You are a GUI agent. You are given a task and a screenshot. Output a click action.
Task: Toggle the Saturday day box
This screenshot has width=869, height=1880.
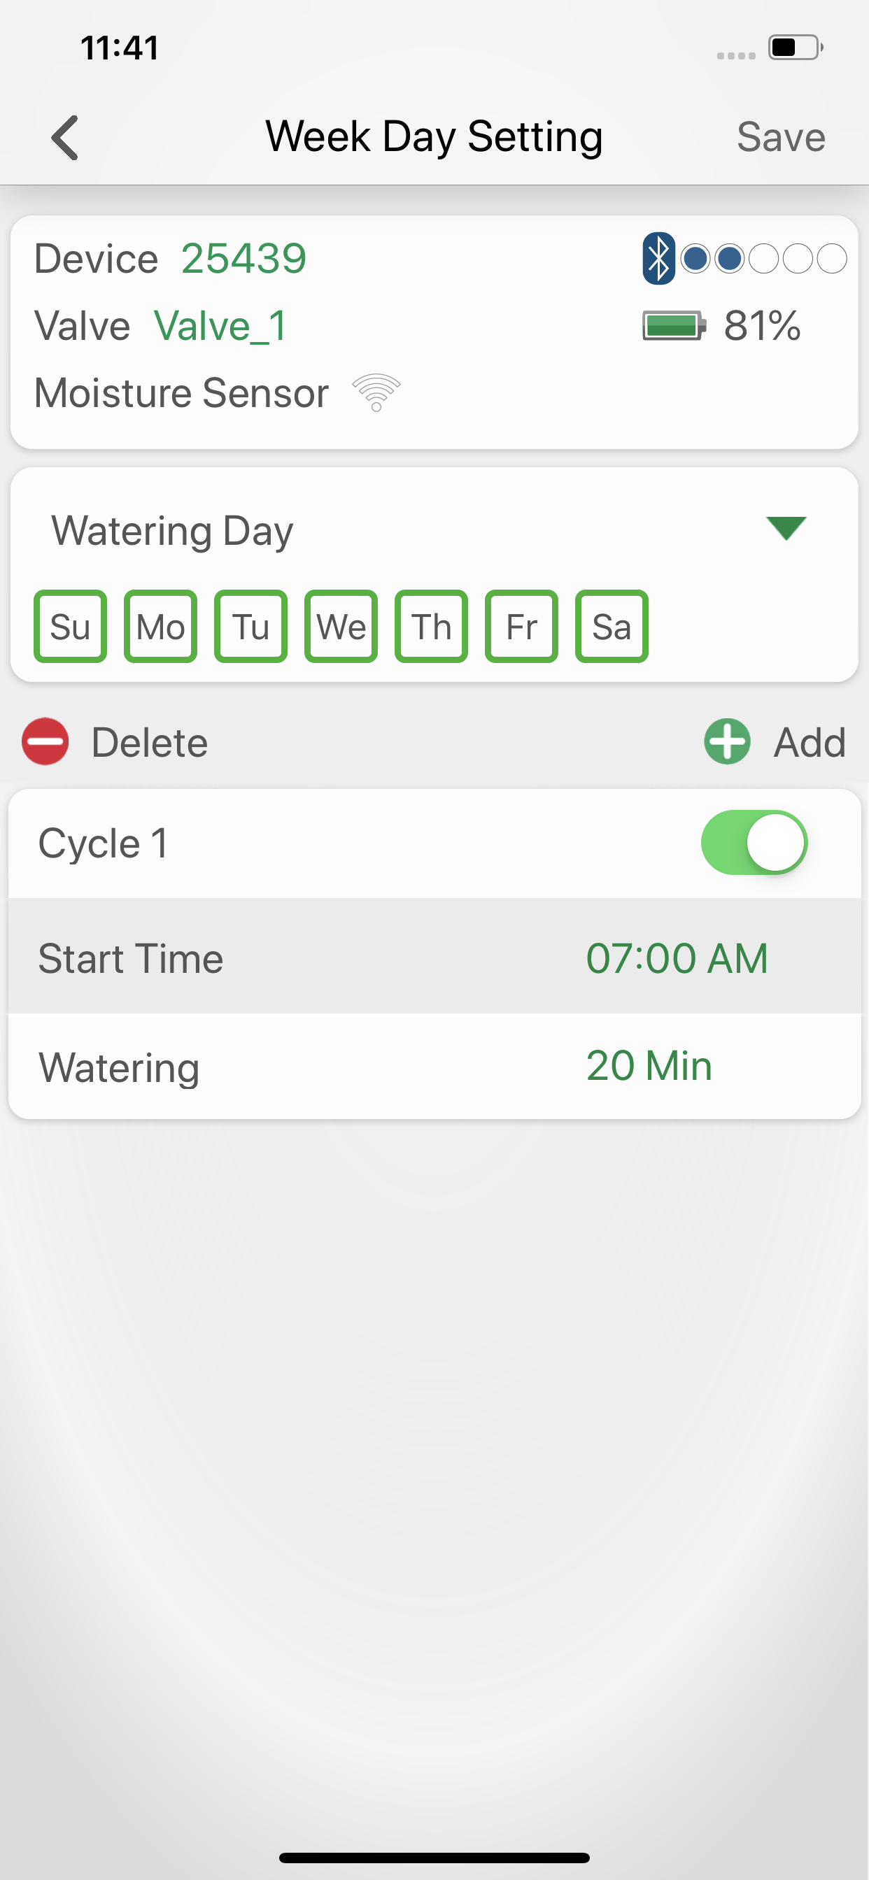[x=612, y=626]
